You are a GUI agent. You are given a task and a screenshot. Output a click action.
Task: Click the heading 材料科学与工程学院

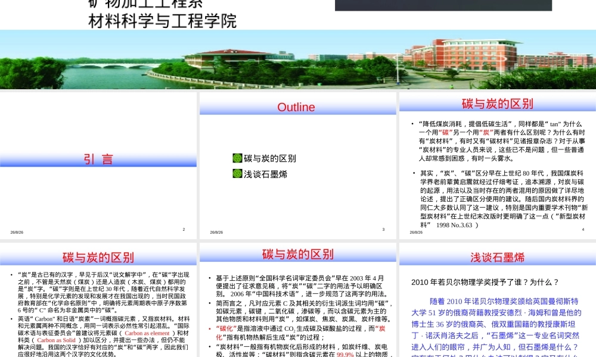162,21
